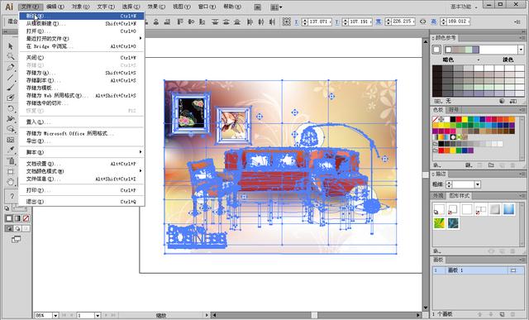Click the width field 226.215
The image size is (529, 320).
tap(403, 21)
